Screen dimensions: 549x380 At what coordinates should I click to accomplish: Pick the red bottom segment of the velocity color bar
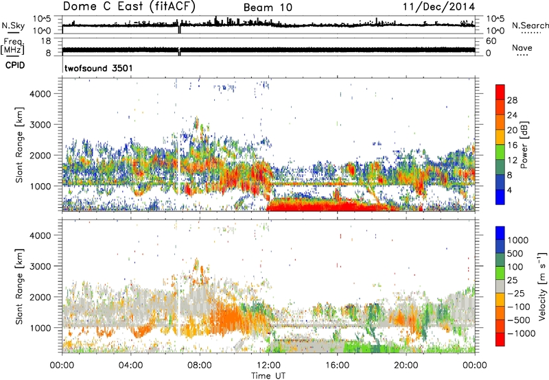(x=500, y=340)
